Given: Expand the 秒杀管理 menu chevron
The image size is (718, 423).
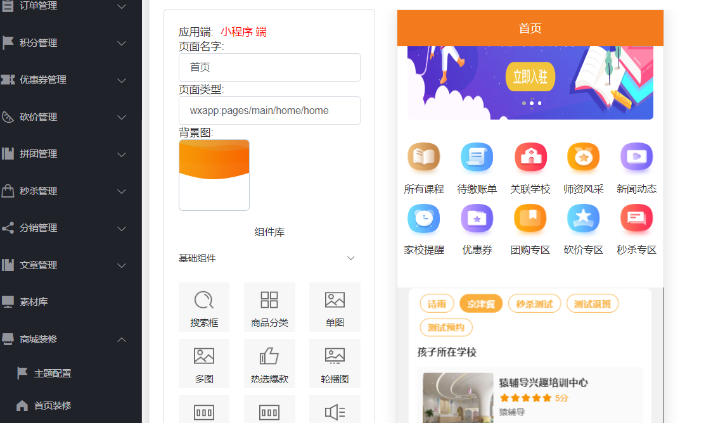Looking at the screenshot, I should point(121,191).
